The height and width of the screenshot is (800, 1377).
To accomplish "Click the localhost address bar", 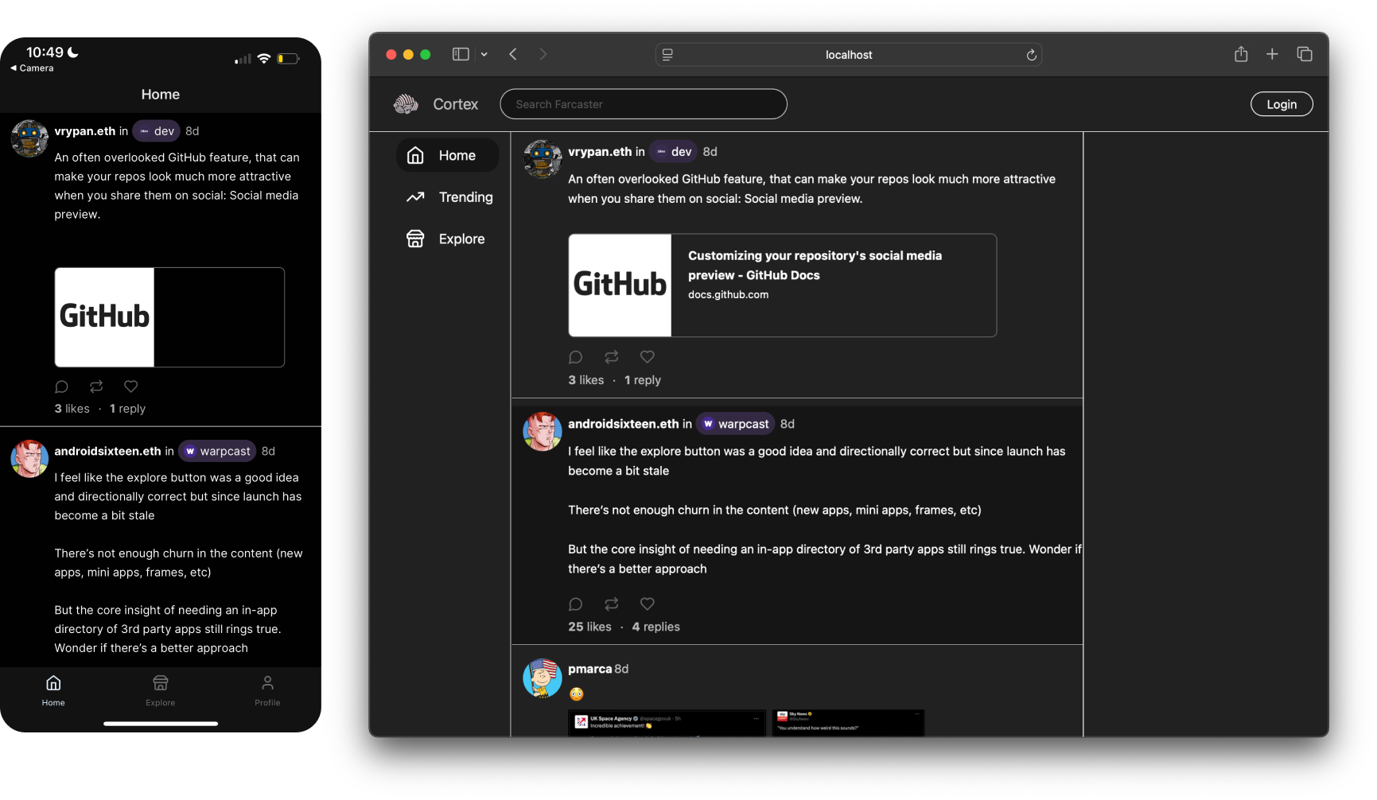I will pyautogui.click(x=849, y=55).
